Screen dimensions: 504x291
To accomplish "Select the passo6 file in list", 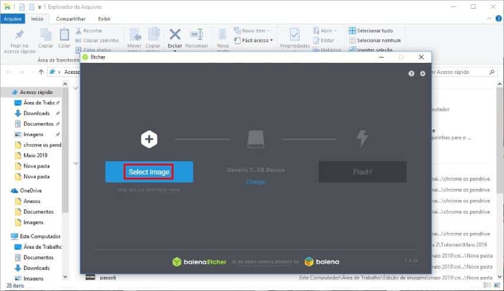I will click(x=108, y=278).
